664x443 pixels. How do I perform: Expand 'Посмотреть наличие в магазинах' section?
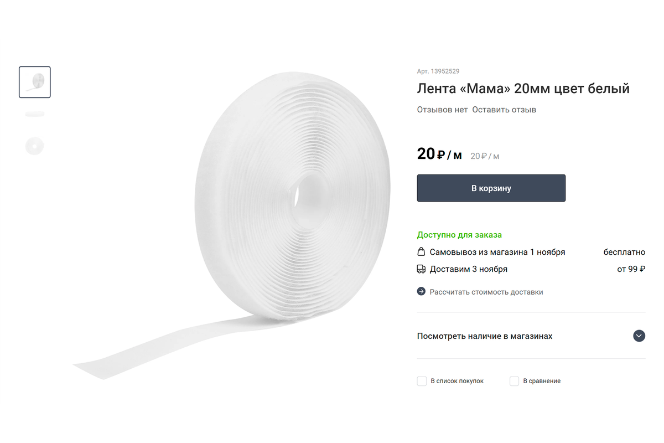click(531, 336)
